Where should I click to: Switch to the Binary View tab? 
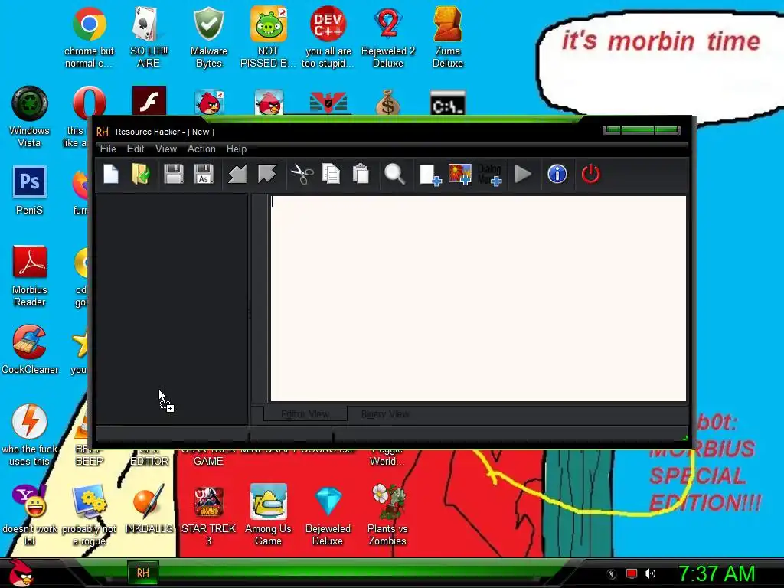[x=385, y=414]
